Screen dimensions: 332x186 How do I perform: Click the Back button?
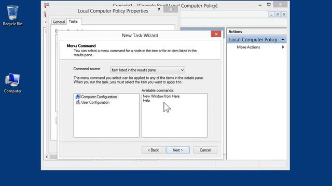[x=154, y=150]
